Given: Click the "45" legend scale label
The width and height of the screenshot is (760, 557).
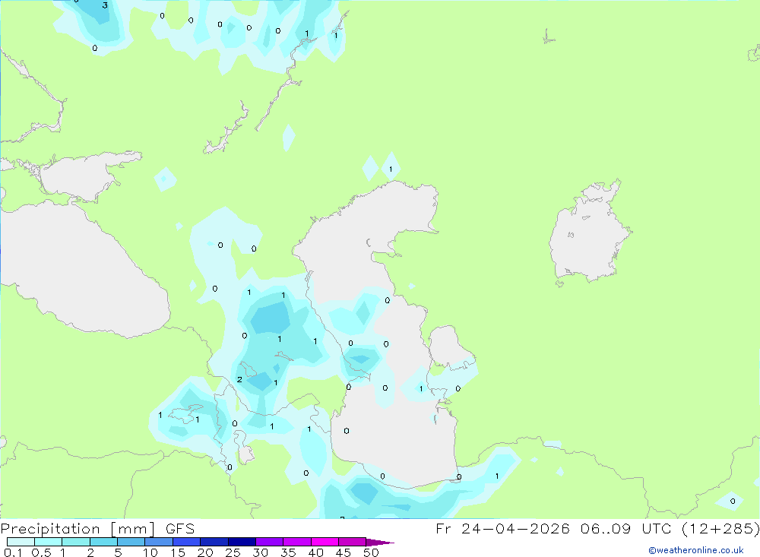Looking at the screenshot, I should click(344, 552).
